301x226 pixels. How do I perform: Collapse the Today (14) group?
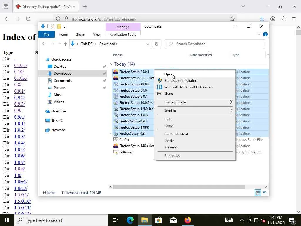(x=111, y=64)
